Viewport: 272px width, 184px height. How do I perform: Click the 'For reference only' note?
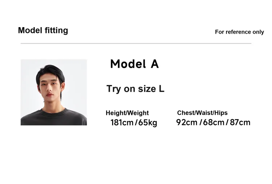239,32
